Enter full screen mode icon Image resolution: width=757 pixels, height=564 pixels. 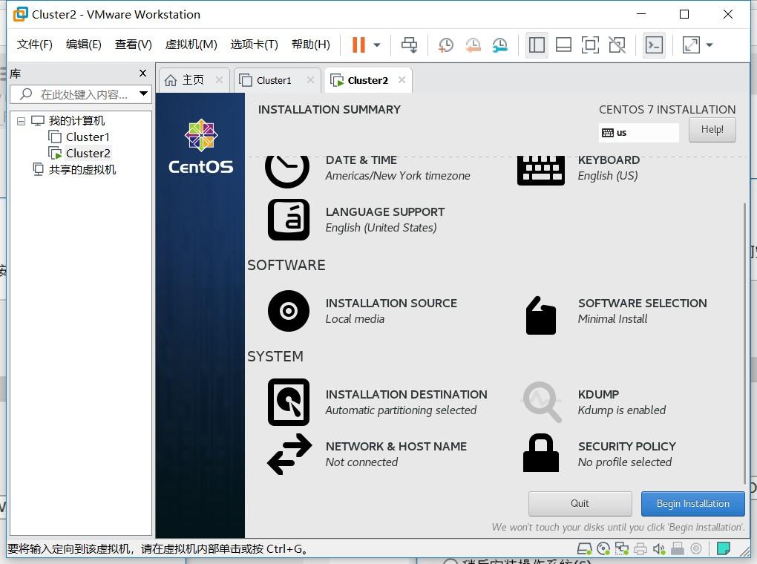pyautogui.click(x=590, y=45)
